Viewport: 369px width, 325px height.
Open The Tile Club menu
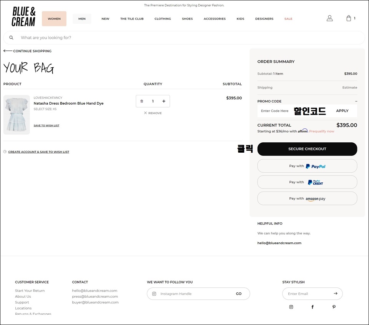click(132, 18)
